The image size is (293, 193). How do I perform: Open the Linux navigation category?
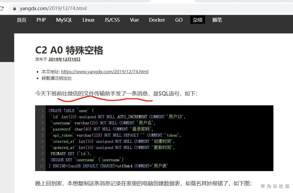88,20
